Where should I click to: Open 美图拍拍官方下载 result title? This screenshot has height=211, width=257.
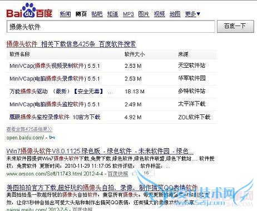102,188
